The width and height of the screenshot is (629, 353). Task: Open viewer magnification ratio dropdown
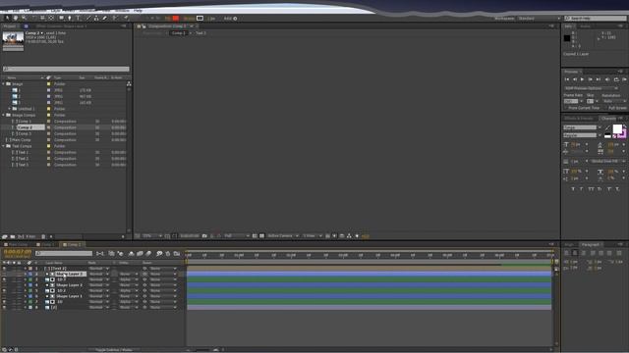152,235
